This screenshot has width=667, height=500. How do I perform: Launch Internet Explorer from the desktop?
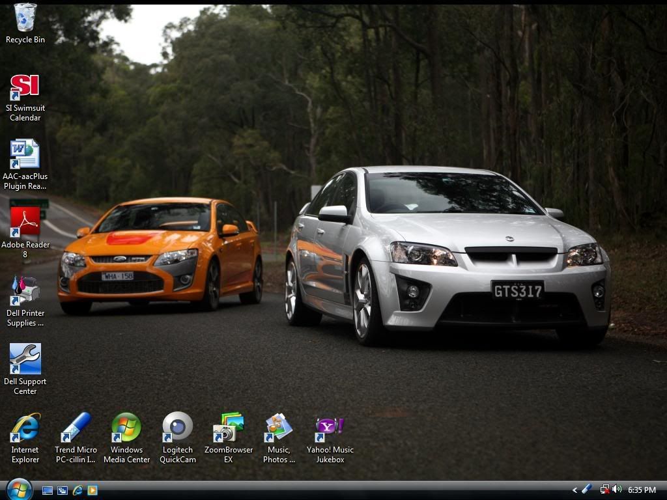(25, 428)
